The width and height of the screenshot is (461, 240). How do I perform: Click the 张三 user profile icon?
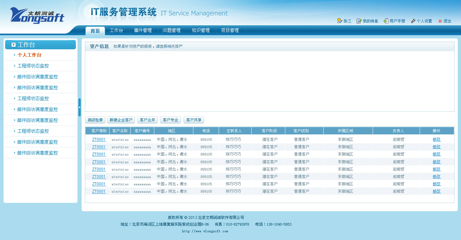[340, 21]
